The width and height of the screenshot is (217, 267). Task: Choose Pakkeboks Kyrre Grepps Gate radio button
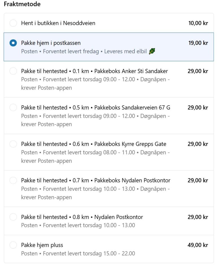pos(13,144)
